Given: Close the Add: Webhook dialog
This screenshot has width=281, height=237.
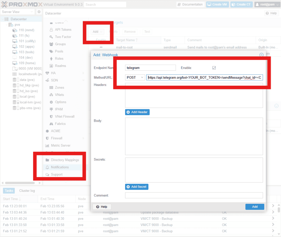Looking at the screenshot, I should 261,55.
